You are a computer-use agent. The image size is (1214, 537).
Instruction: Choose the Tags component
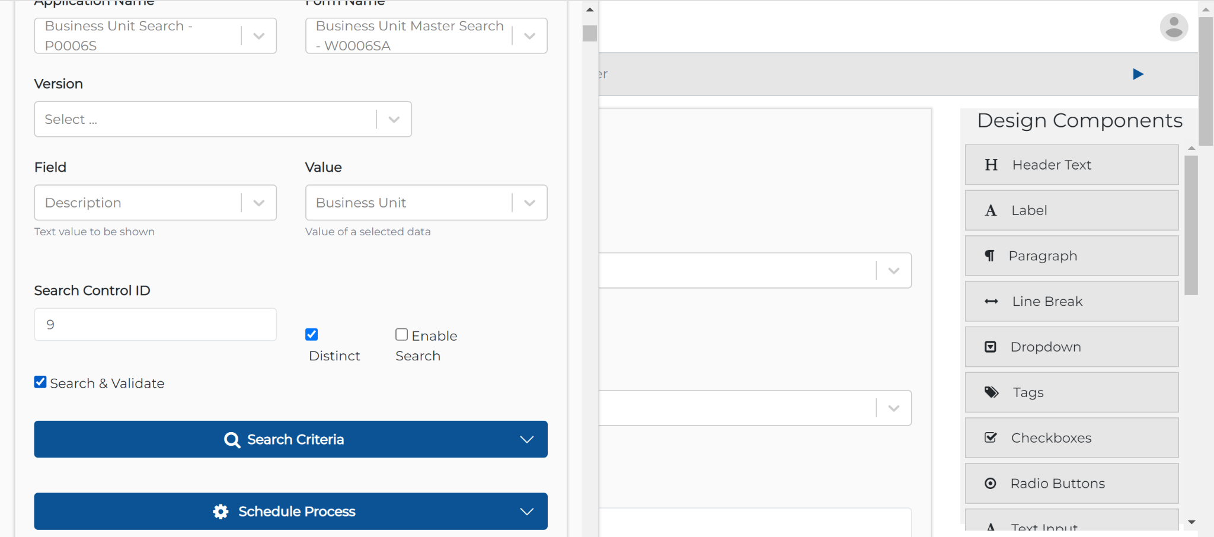tap(1071, 392)
